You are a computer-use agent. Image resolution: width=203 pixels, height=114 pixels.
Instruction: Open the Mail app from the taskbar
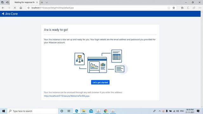pyautogui.click(x=91, y=111)
